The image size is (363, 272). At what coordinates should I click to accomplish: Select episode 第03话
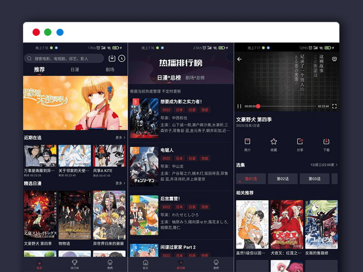[x=314, y=179]
